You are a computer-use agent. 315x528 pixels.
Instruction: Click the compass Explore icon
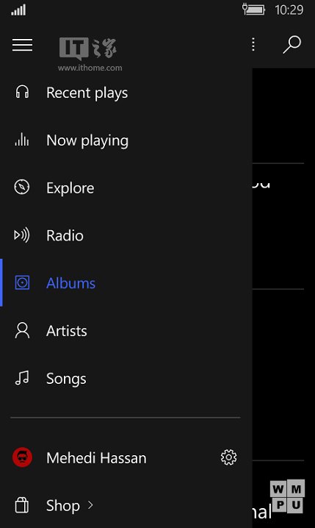coord(22,187)
